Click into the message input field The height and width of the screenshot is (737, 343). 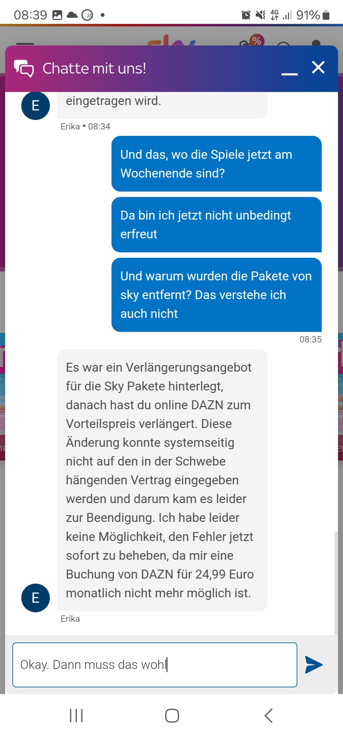[155, 665]
